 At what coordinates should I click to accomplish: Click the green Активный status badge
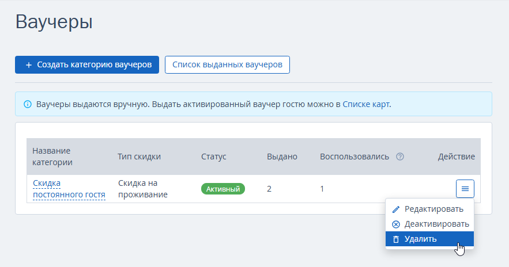pyautogui.click(x=223, y=189)
